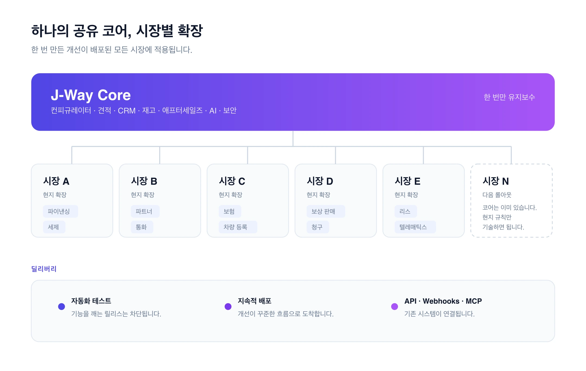Image resolution: width=586 pixels, height=371 pixels.
Task: Open the '시장 D' card title
Action: coord(320,181)
